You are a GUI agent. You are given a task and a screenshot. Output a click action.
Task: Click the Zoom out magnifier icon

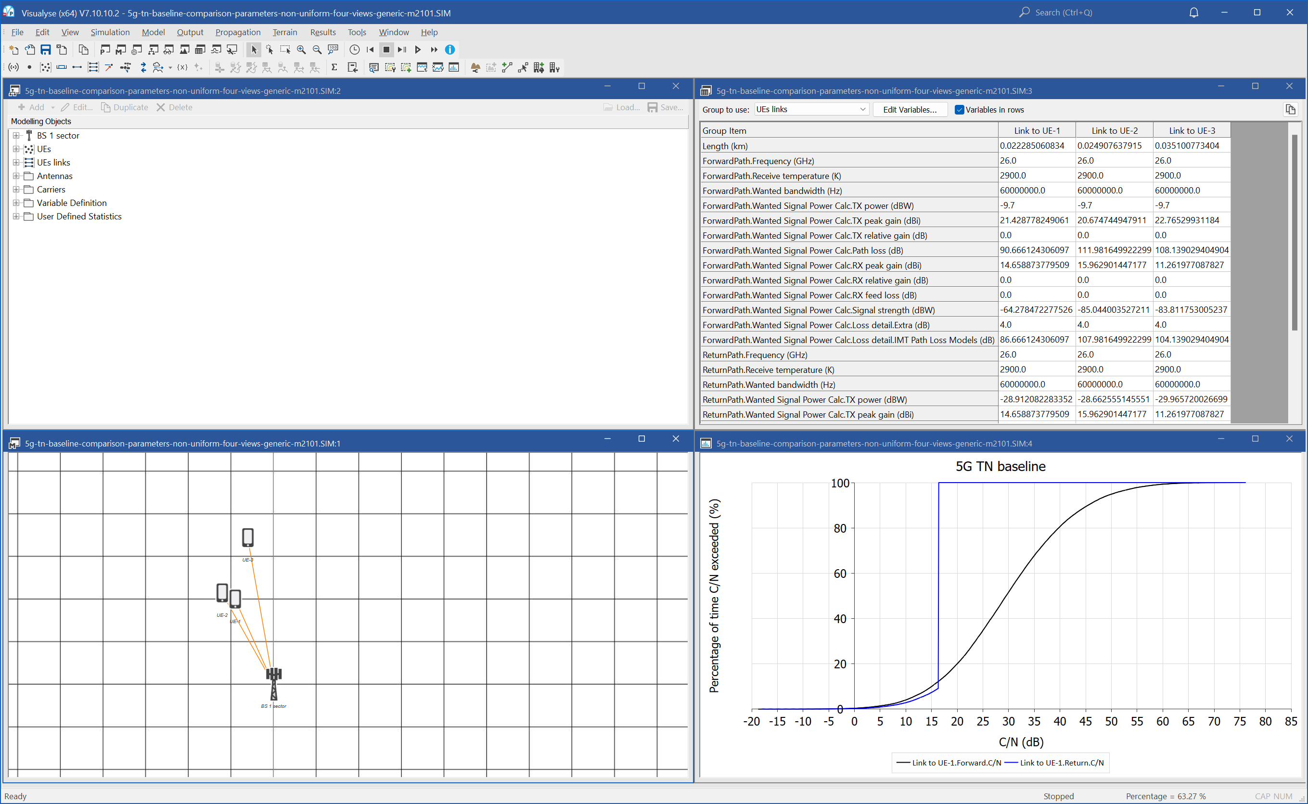point(318,50)
